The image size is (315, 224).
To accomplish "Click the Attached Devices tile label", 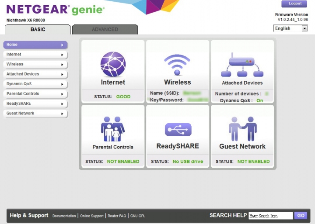I will click(x=242, y=83).
